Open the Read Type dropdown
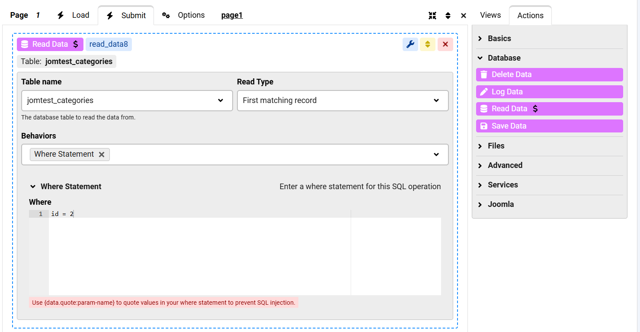The height and width of the screenshot is (332, 640). [342, 100]
